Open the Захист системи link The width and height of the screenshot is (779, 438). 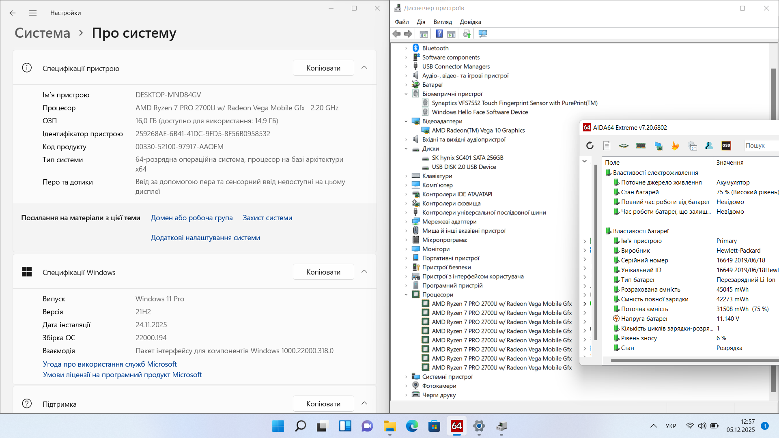[x=267, y=218]
